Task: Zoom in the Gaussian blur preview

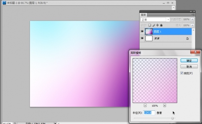Action: point(165,105)
